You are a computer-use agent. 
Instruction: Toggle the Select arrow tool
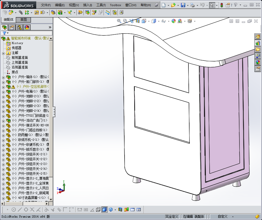[x=212, y=5]
